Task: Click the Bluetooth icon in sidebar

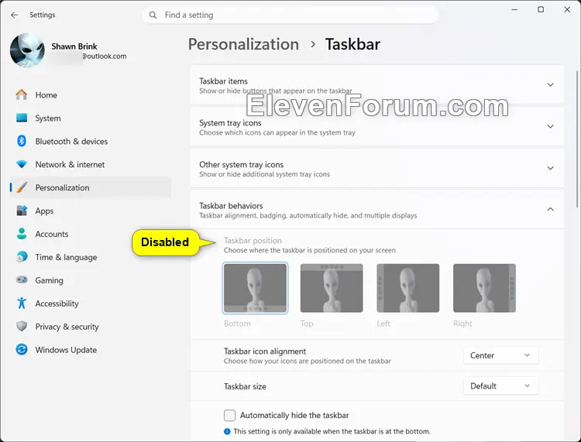Action: click(x=22, y=141)
